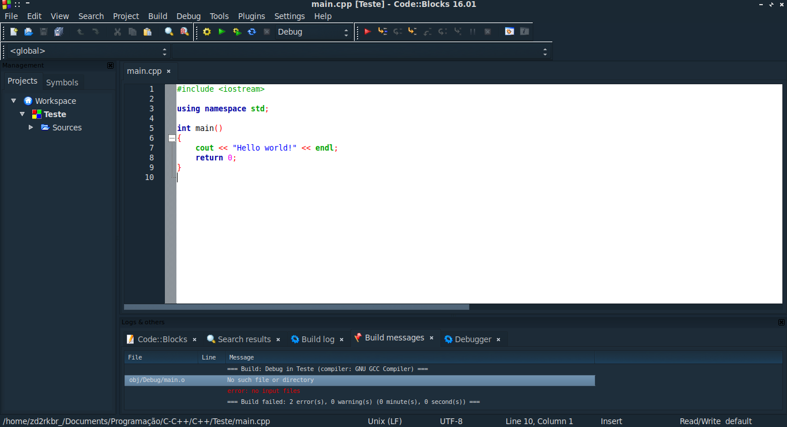Select the Teste project in tree
Viewport: 787px width, 427px height.
55,114
